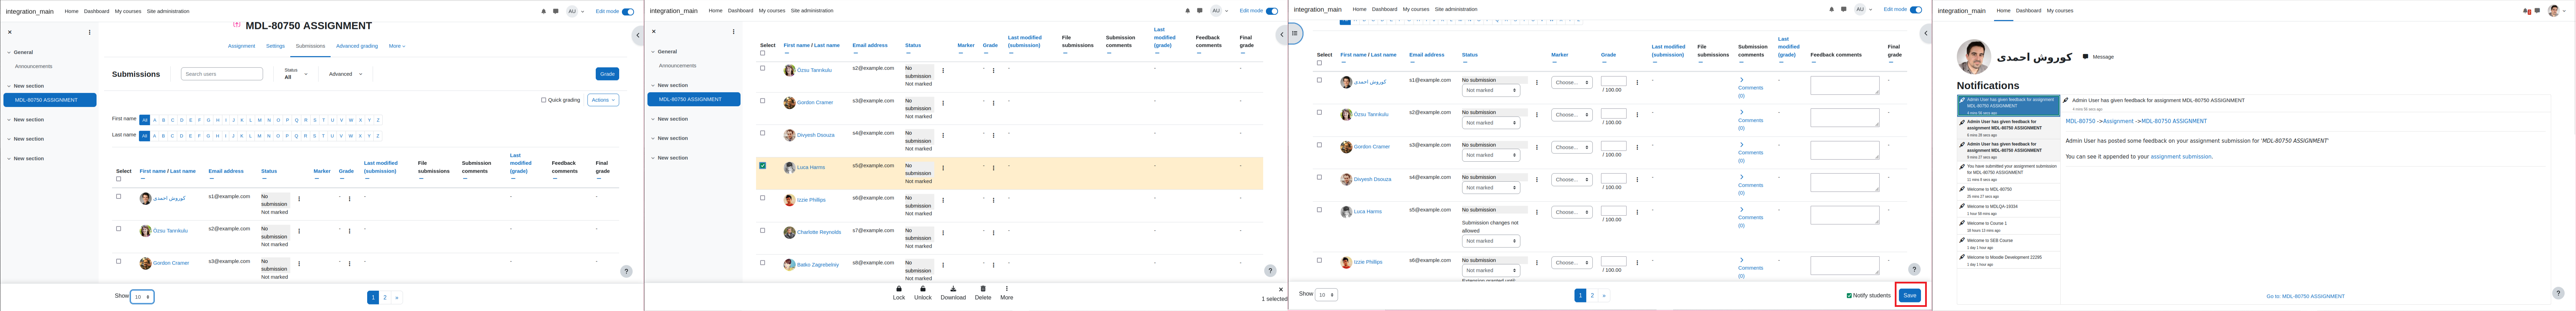Expand the Advanced filter dropdown

click(346, 74)
